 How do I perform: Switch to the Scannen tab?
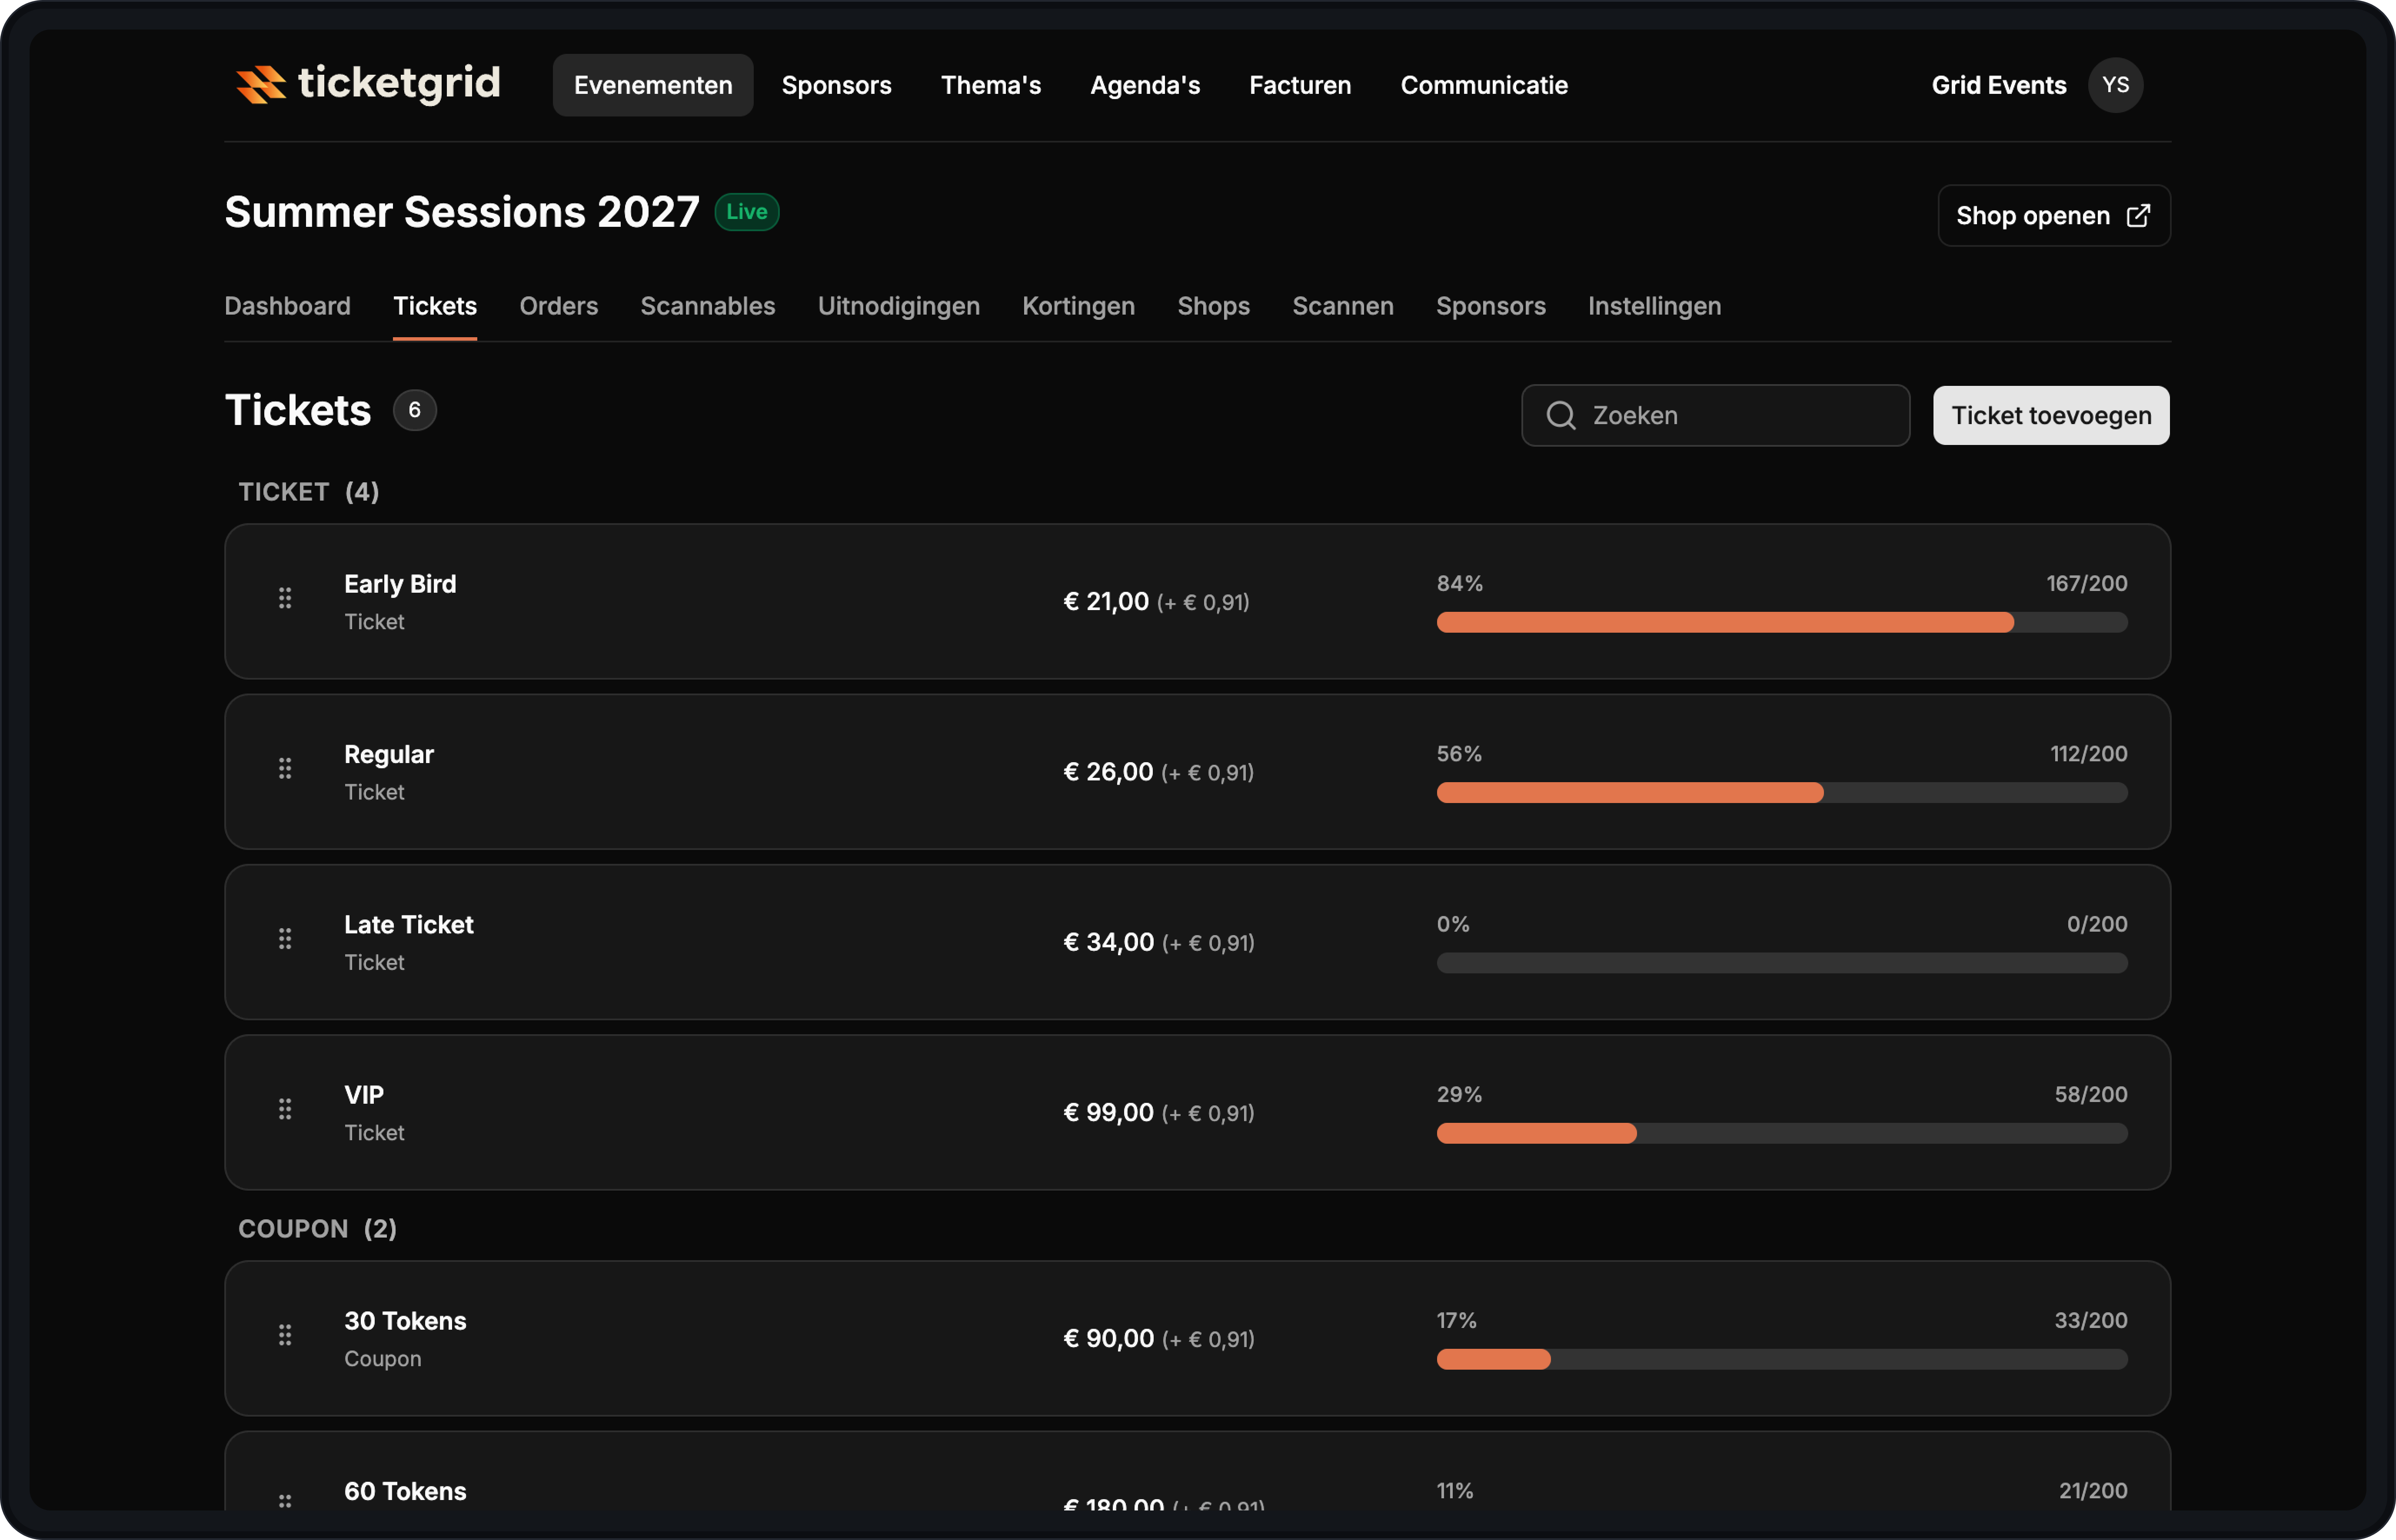(x=1343, y=306)
